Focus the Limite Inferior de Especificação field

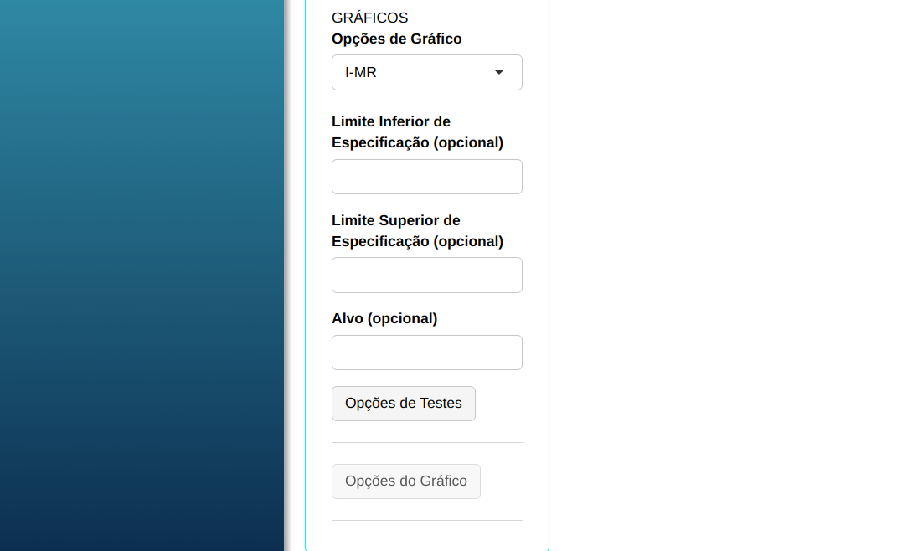click(426, 177)
